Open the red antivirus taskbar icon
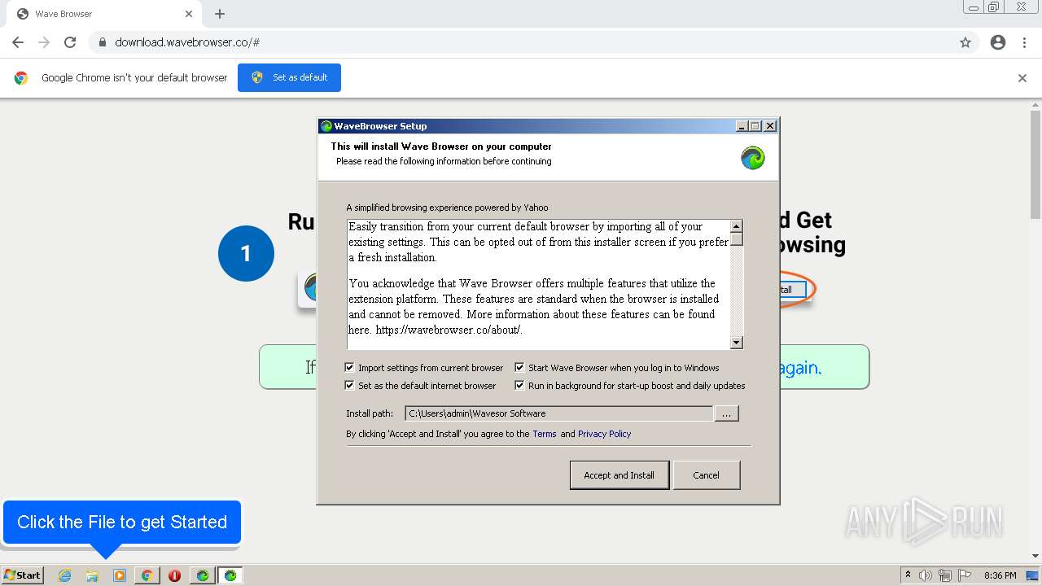The width and height of the screenshot is (1042, 586). click(174, 575)
